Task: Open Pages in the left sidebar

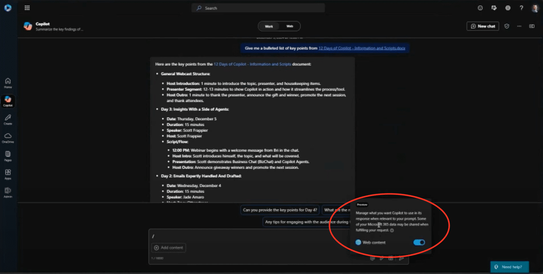Action: [8, 156]
